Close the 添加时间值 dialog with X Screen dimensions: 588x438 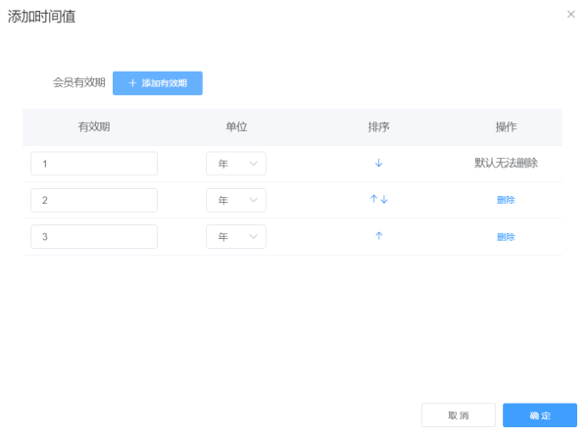click(x=570, y=15)
